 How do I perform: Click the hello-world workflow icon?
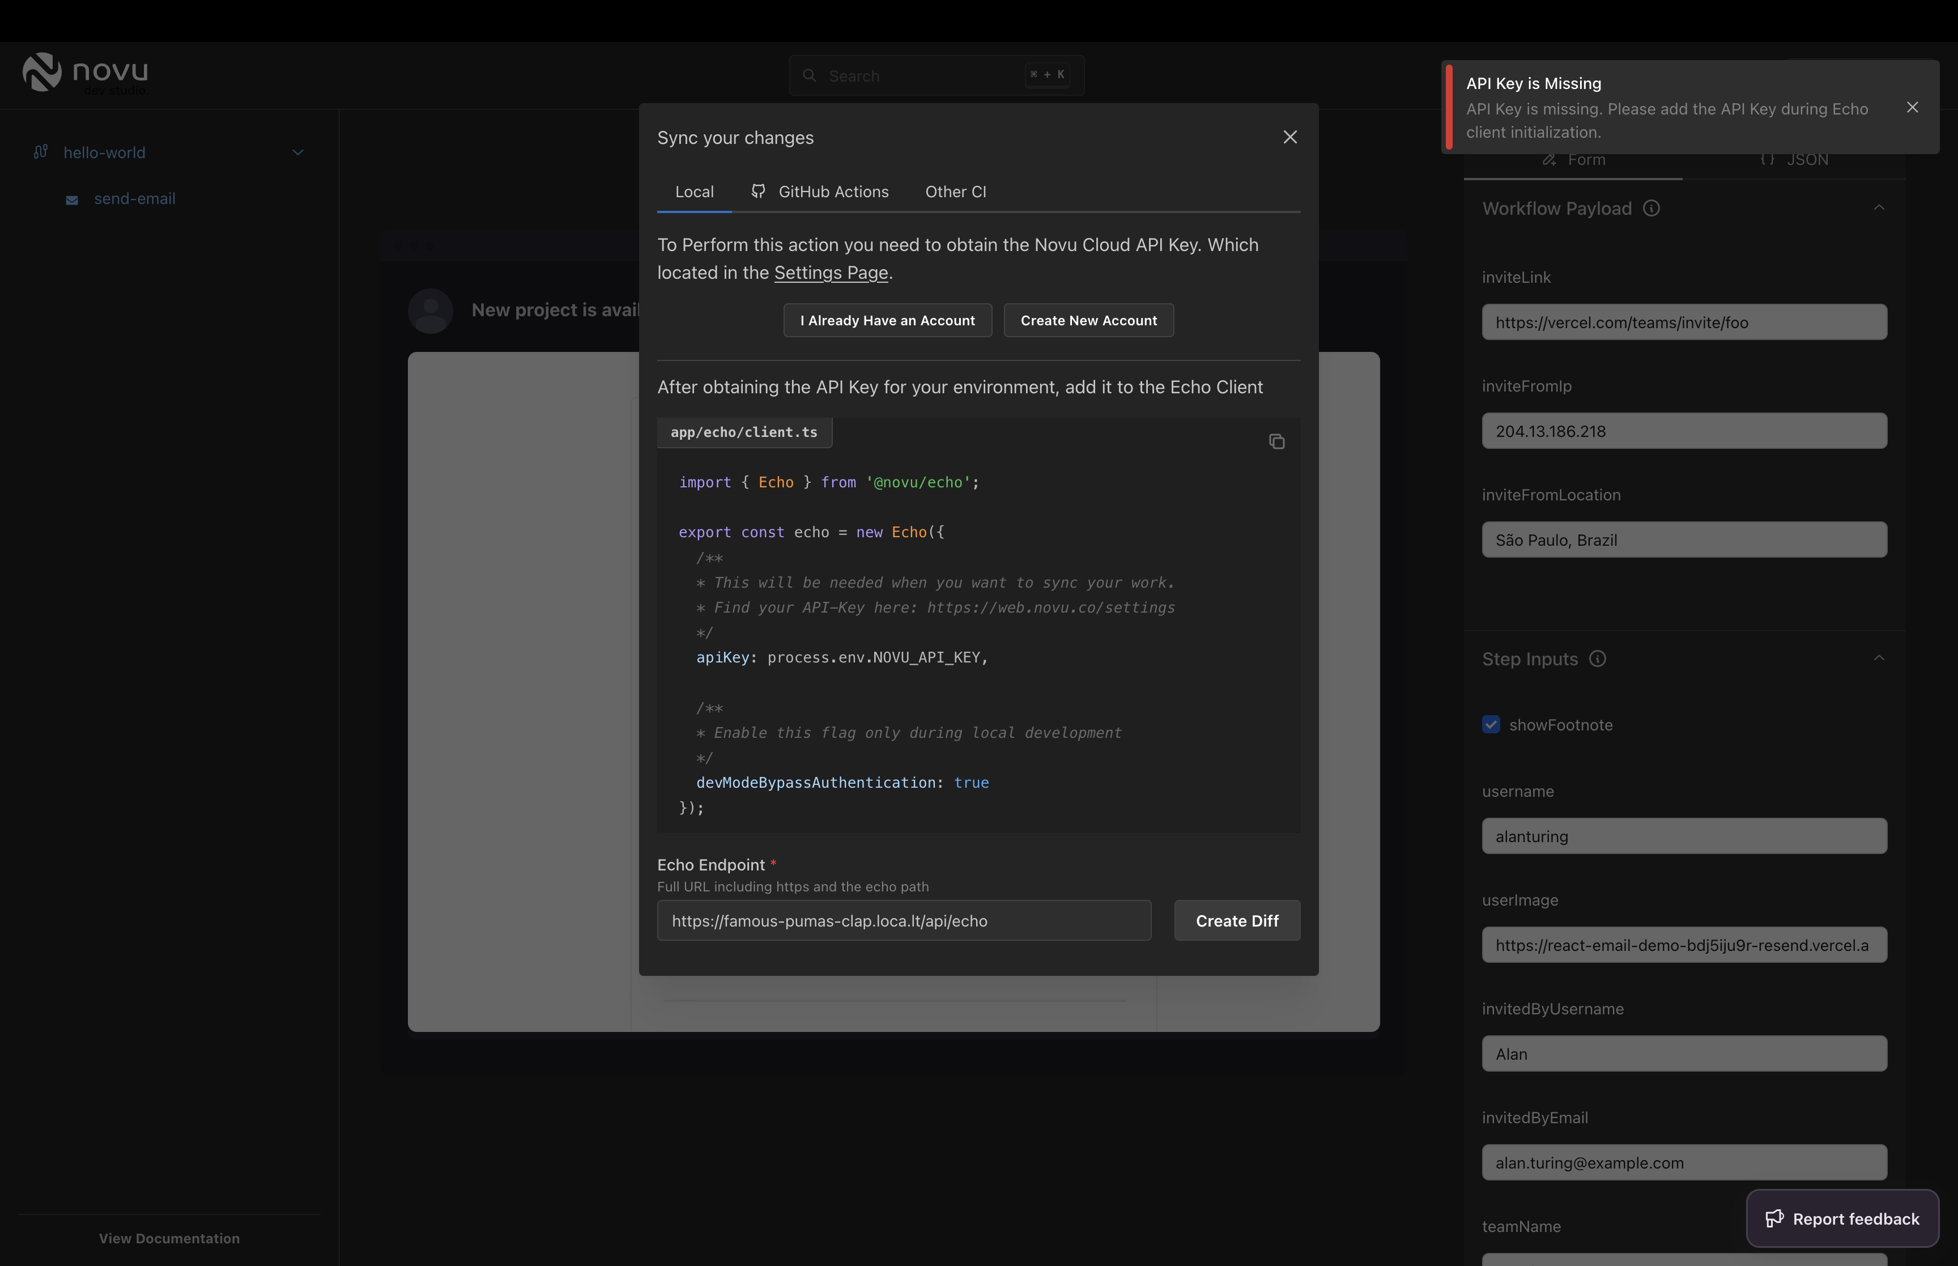[40, 152]
